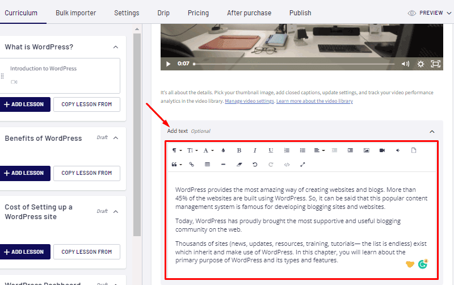Click the scrollbar up arrow
This screenshot has height=285, width=454.
coord(137,29)
